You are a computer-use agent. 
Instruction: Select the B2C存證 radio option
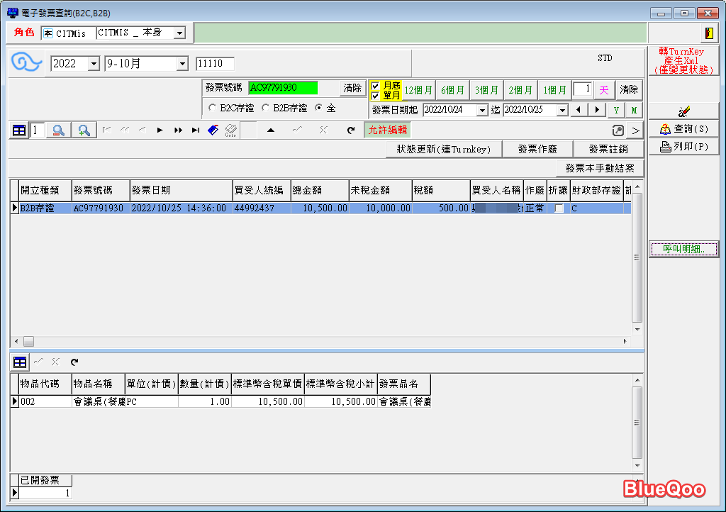[x=213, y=108]
